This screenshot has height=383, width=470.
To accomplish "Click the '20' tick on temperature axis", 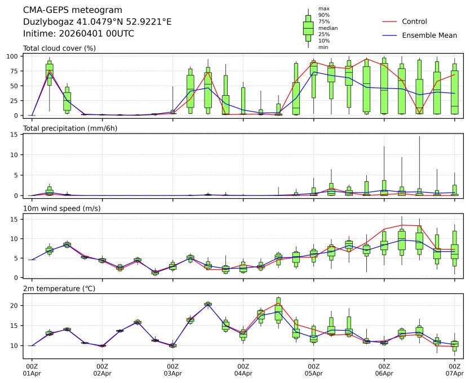I will (14, 305).
